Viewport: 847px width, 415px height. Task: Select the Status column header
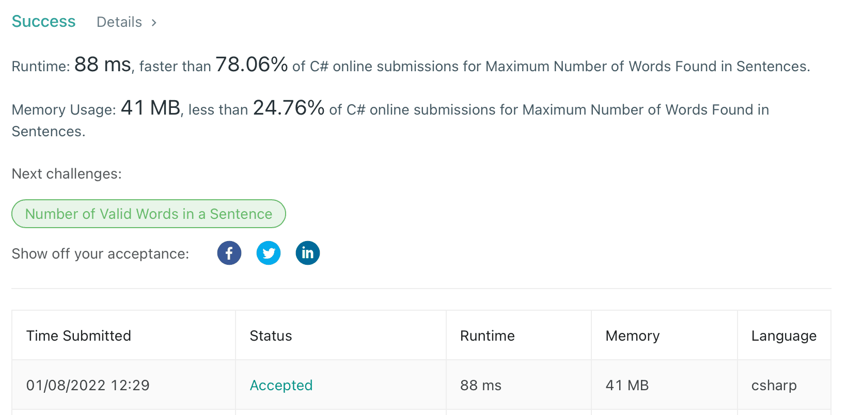tap(271, 336)
